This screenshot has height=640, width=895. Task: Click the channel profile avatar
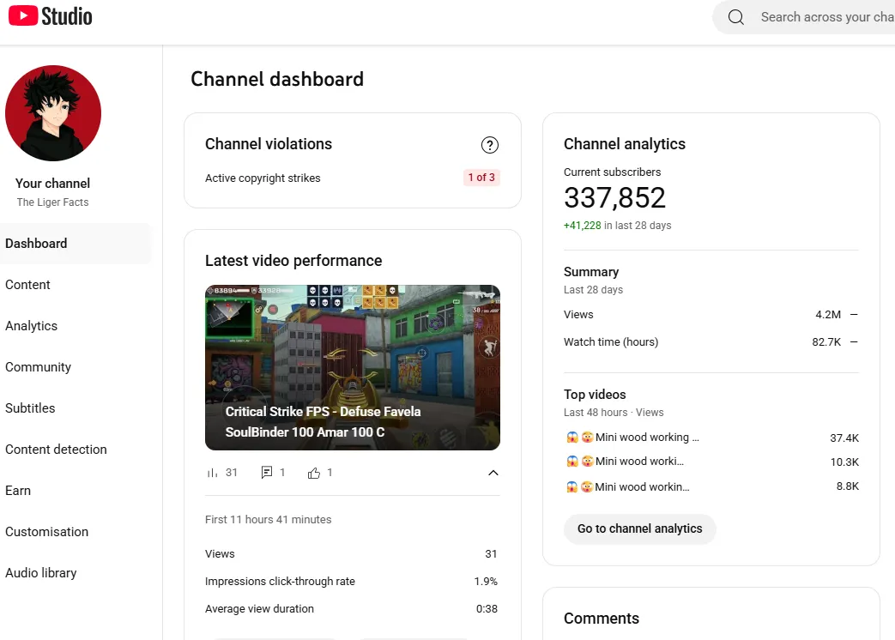pyautogui.click(x=53, y=113)
